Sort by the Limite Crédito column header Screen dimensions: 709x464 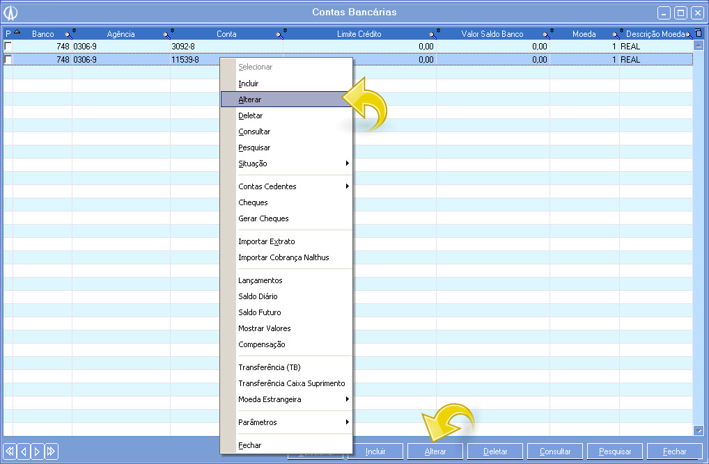[x=359, y=34]
